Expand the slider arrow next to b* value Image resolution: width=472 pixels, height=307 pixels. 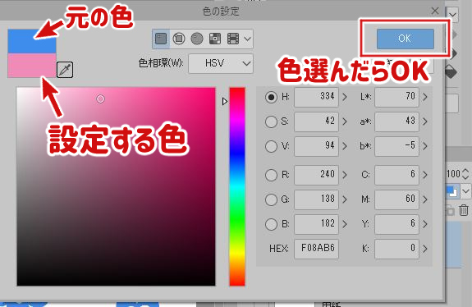click(x=424, y=147)
